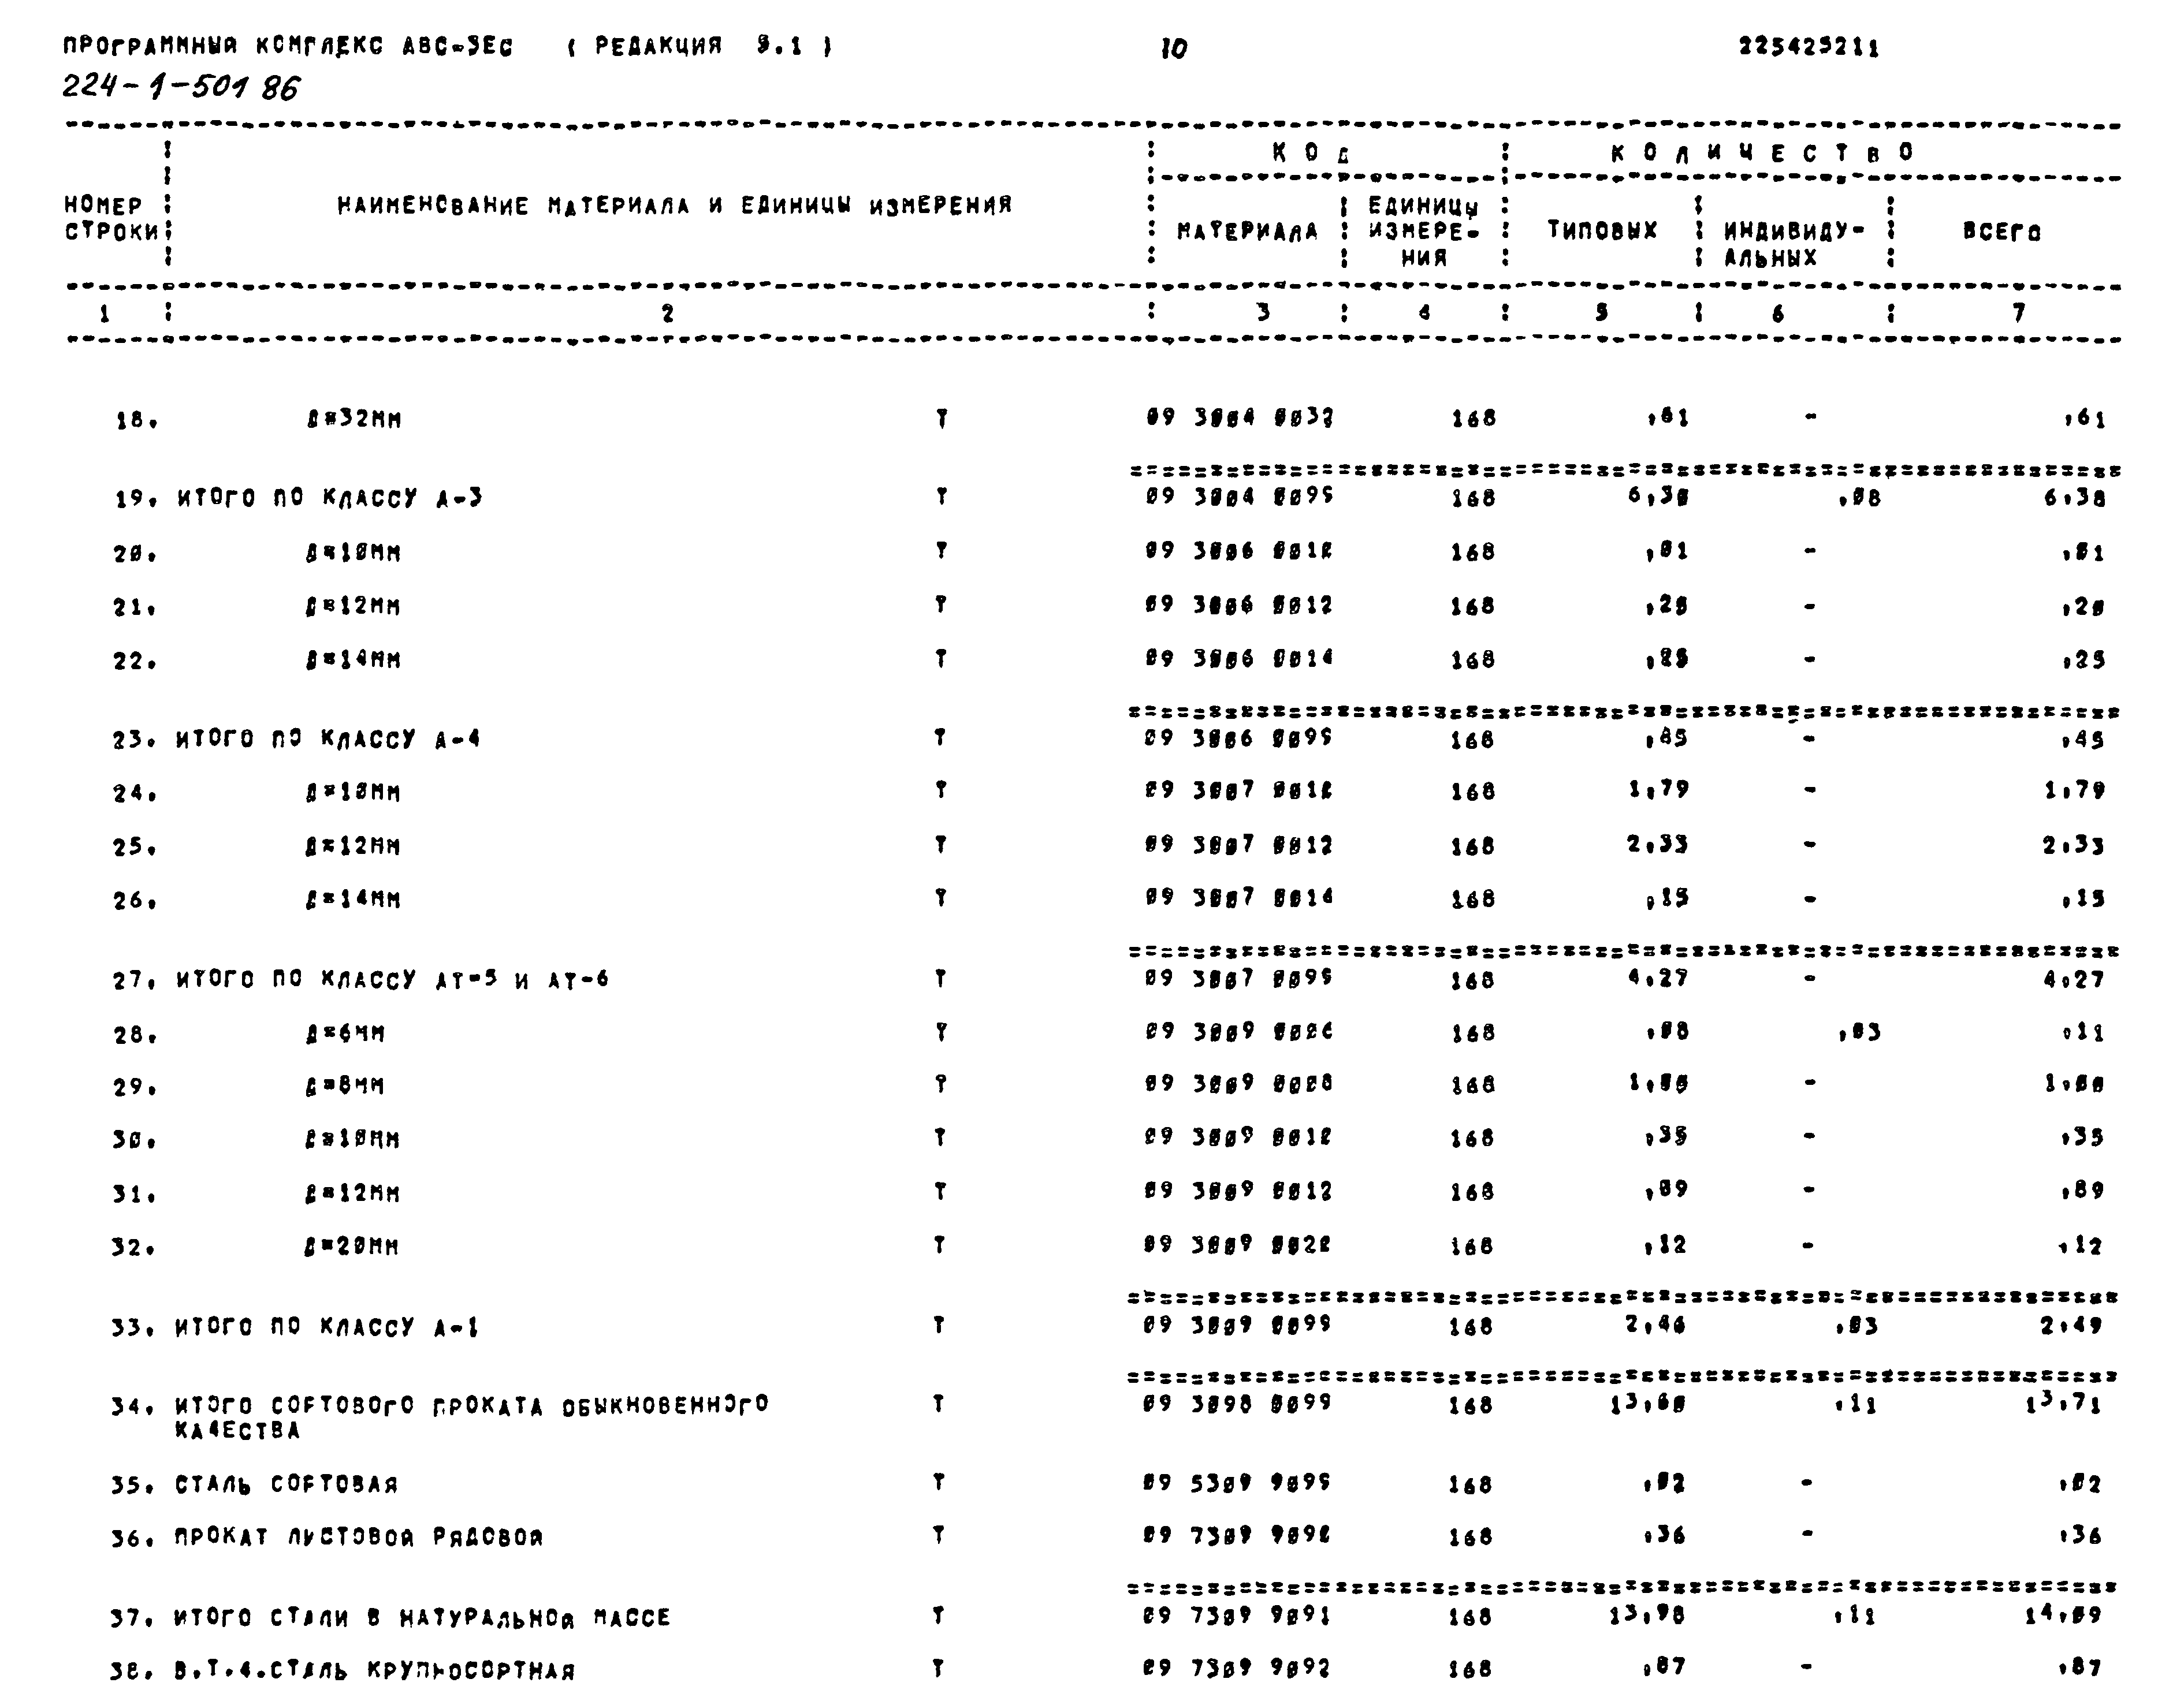
Task: Click row 19 'ИТОГО ПО КЛАССУ А-3'
Action: (x=329, y=498)
